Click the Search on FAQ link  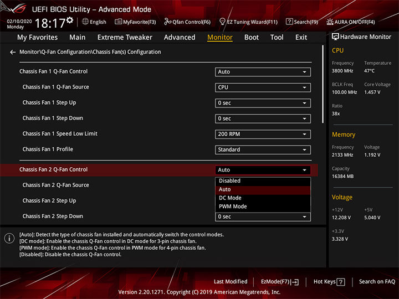tap(377, 282)
